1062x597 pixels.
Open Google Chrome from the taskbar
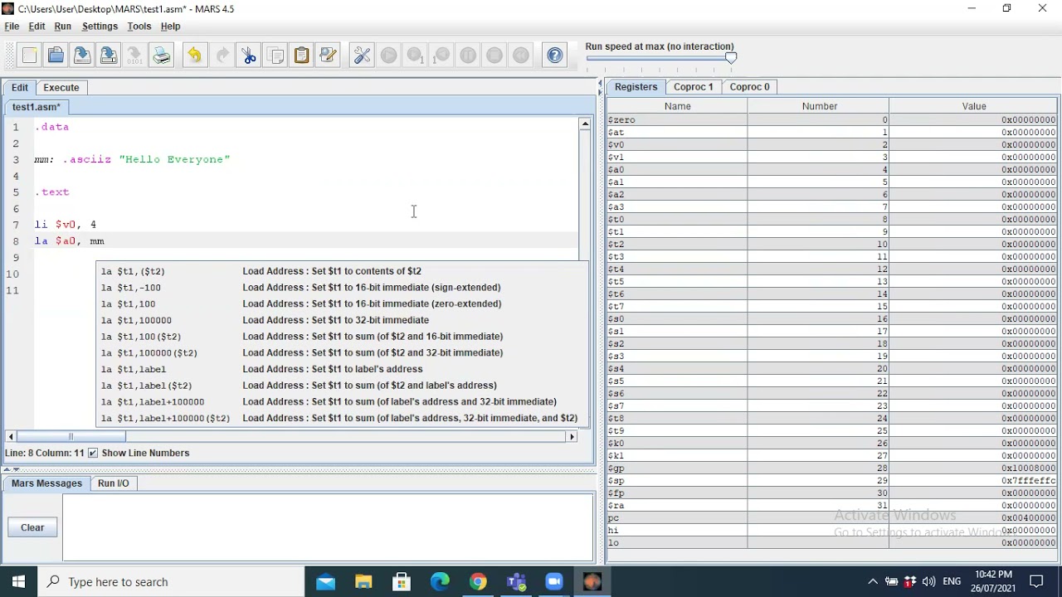click(x=478, y=581)
